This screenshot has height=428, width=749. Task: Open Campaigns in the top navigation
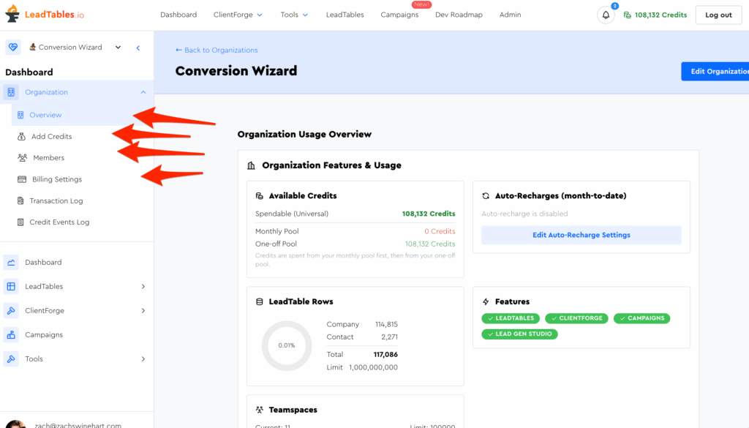399,15
